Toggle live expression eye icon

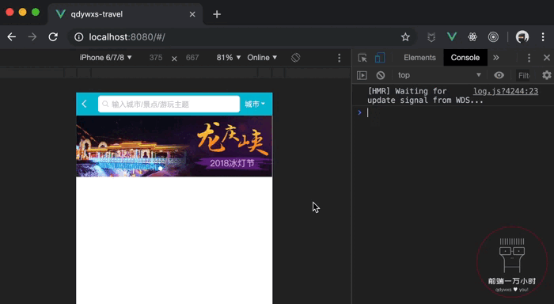pyautogui.click(x=499, y=75)
